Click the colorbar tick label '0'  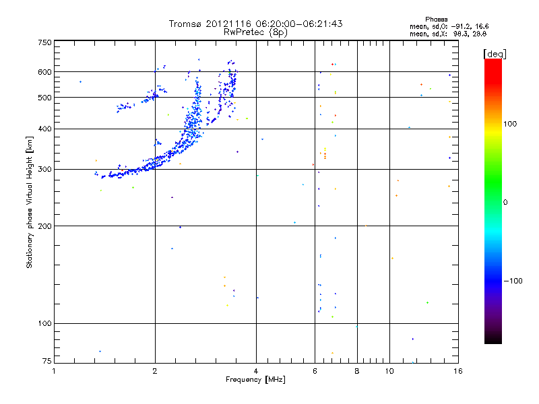click(505, 203)
